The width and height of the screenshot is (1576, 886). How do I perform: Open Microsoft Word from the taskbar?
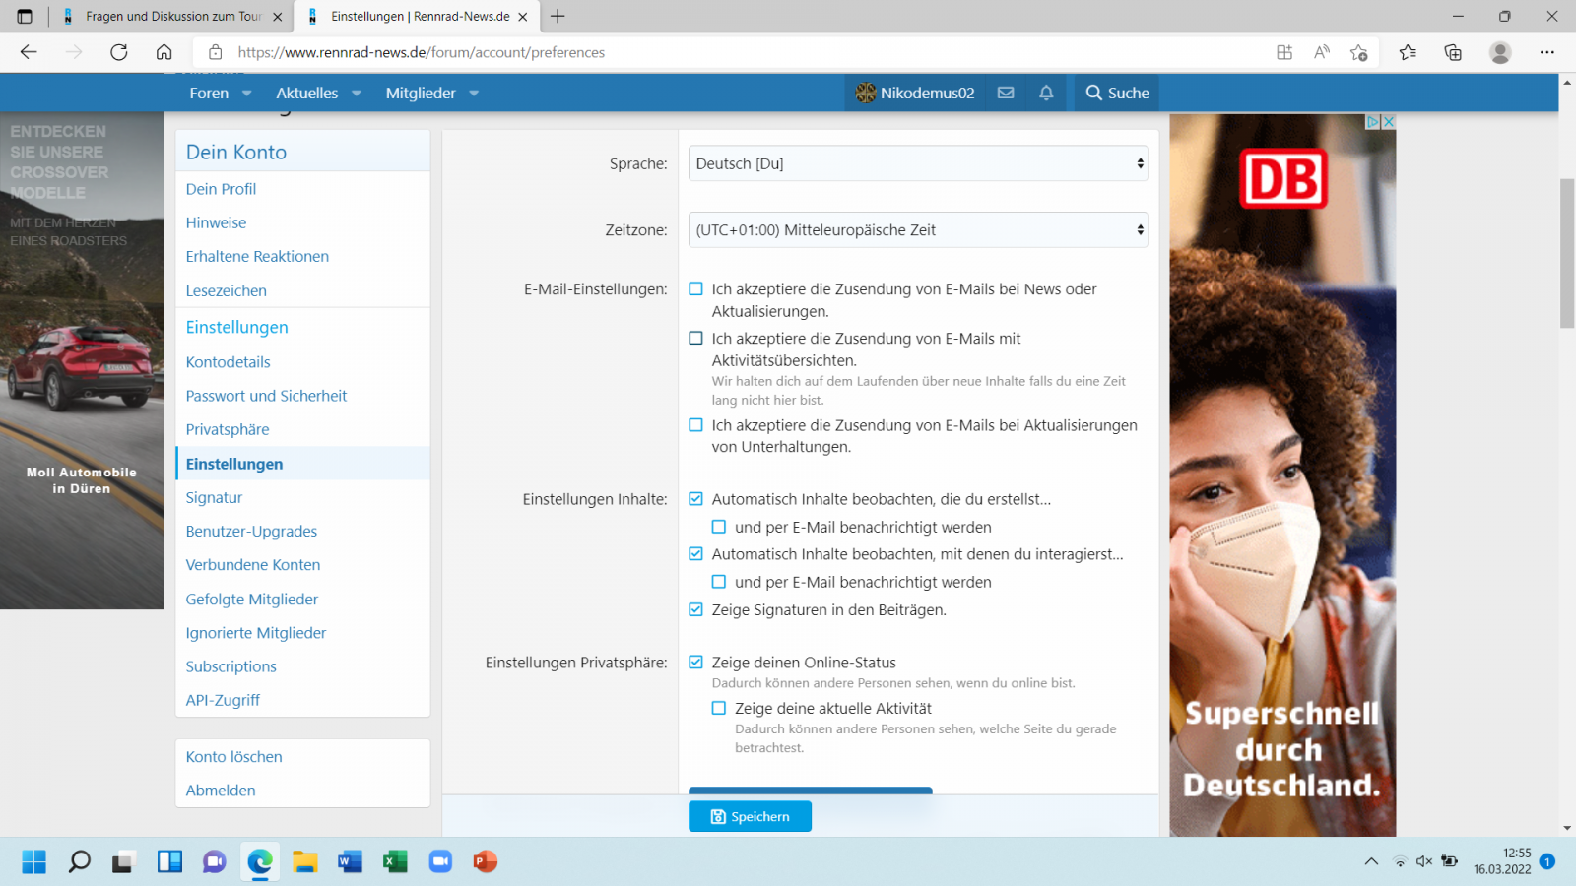[x=350, y=861]
